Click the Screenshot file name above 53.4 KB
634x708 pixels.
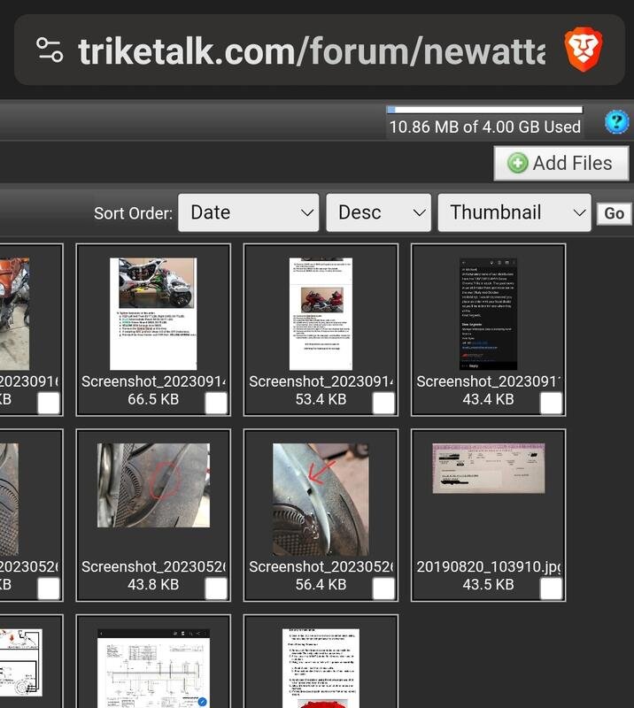coord(321,381)
